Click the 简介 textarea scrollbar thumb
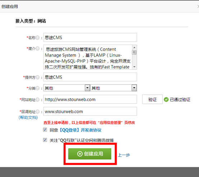The height and width of the screenshot is (177, 199). click(x=134, y=52)
